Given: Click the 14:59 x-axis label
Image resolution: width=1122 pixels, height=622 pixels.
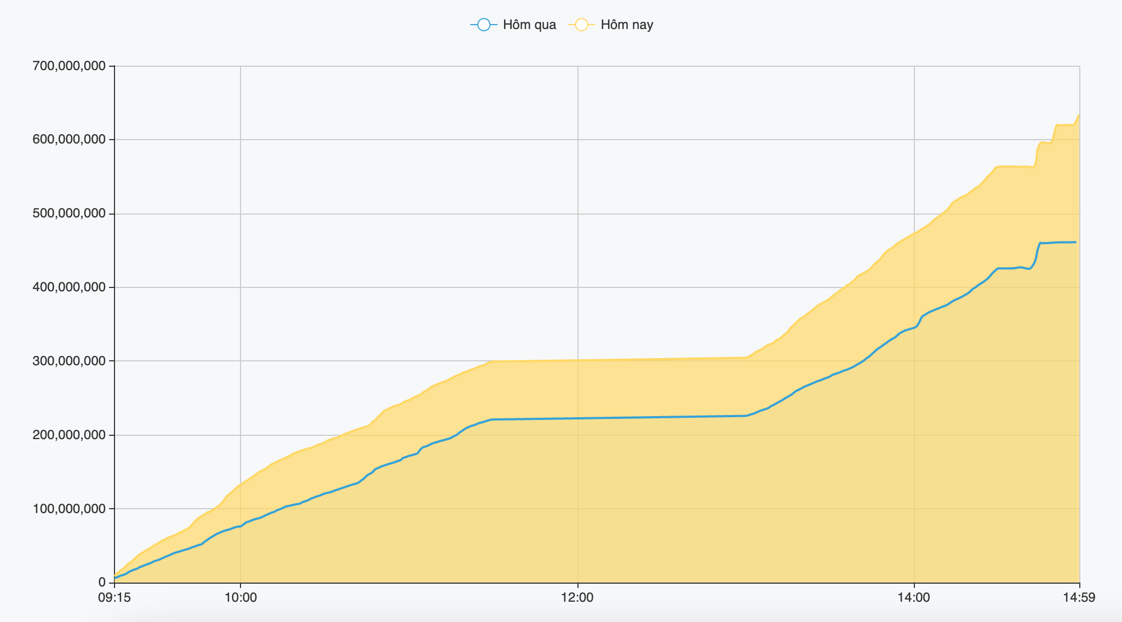Looking at the screenshot, I should (x=1079, y=597).
